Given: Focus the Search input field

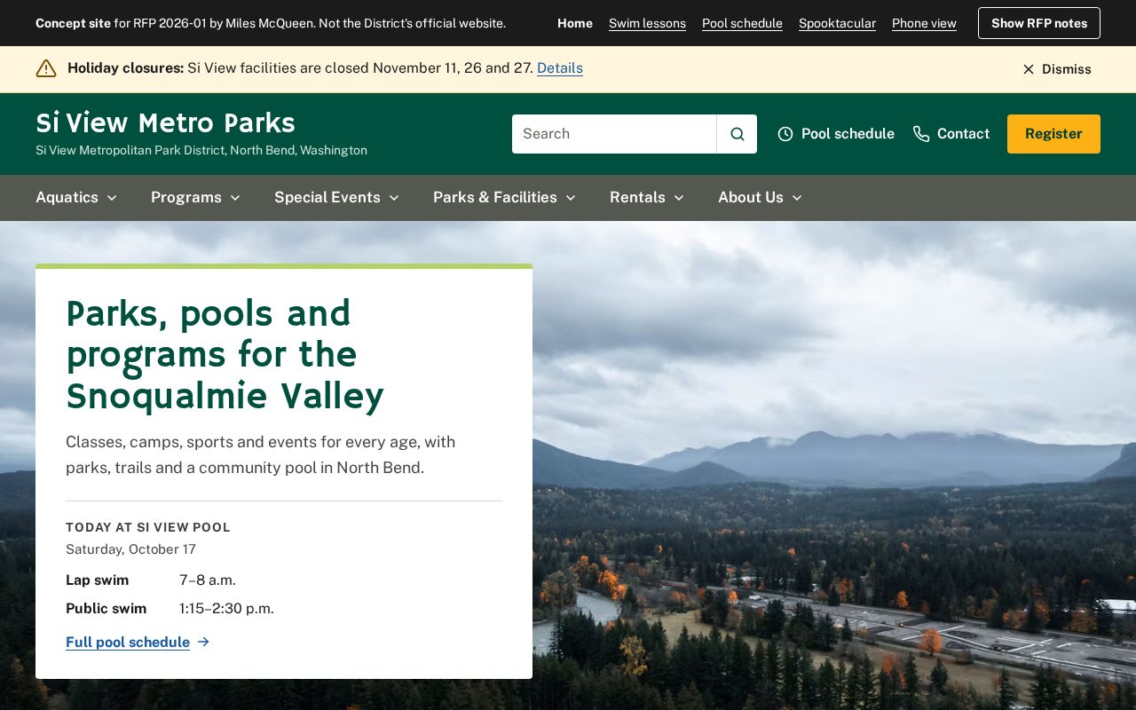Looking at the screenshot, I should pyautogui.click(x=614, y=134).
